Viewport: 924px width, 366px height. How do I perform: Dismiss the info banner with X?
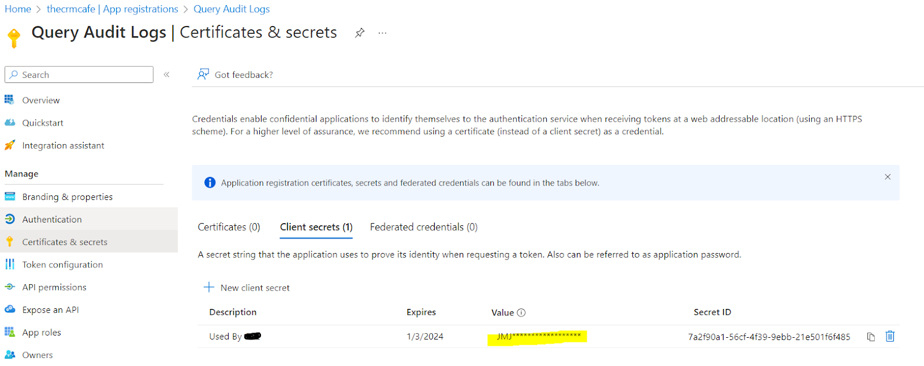click(x=888, y=177)
